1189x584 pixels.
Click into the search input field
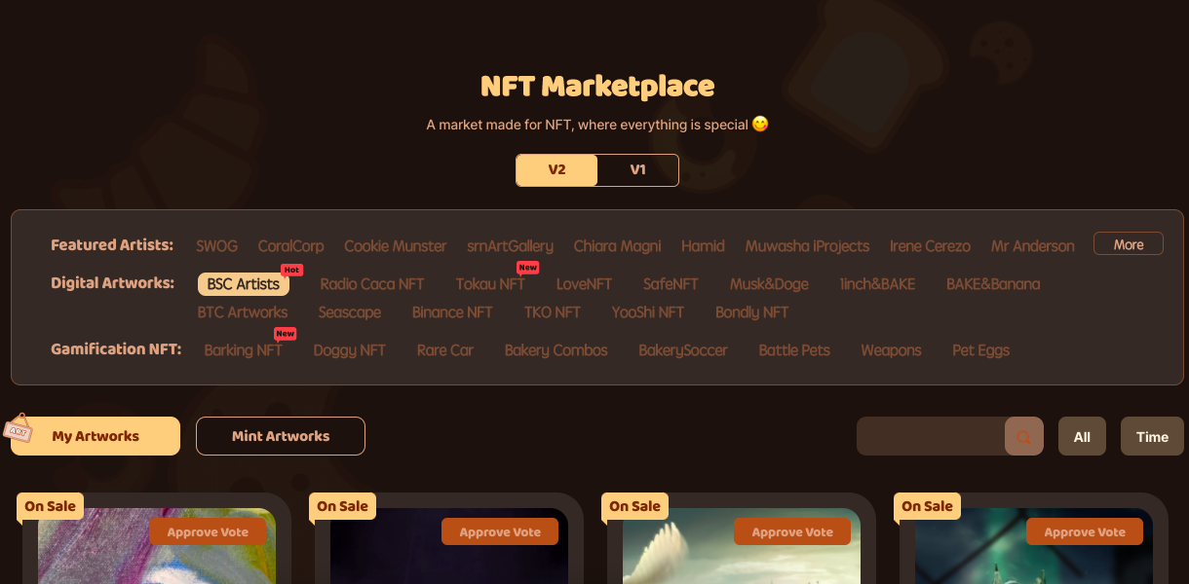[931, 436]
